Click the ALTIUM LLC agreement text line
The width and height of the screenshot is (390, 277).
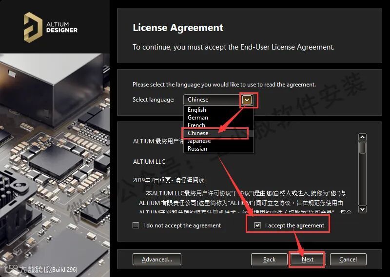149,162
